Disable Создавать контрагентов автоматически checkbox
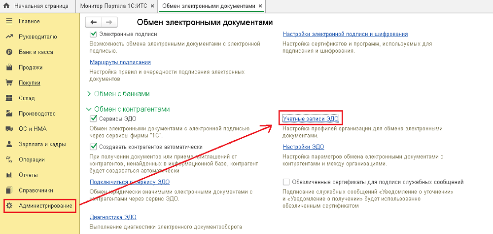Viewport: 493px width, 234px height. [94, 147]
